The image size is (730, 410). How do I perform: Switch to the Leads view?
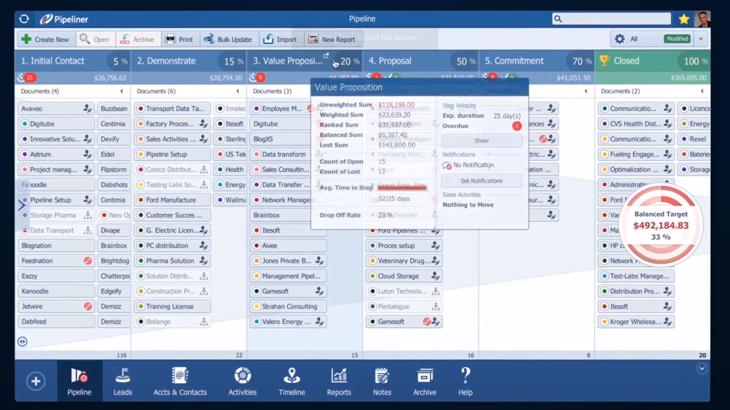[122, 381]
